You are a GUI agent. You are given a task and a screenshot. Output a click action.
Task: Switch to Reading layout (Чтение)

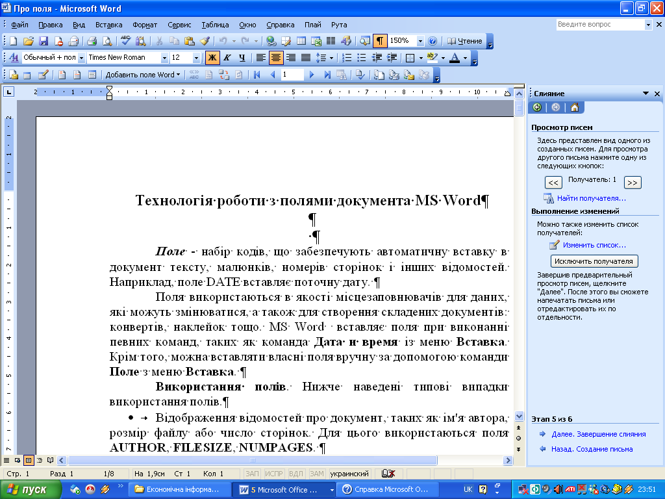pos(465,41)
